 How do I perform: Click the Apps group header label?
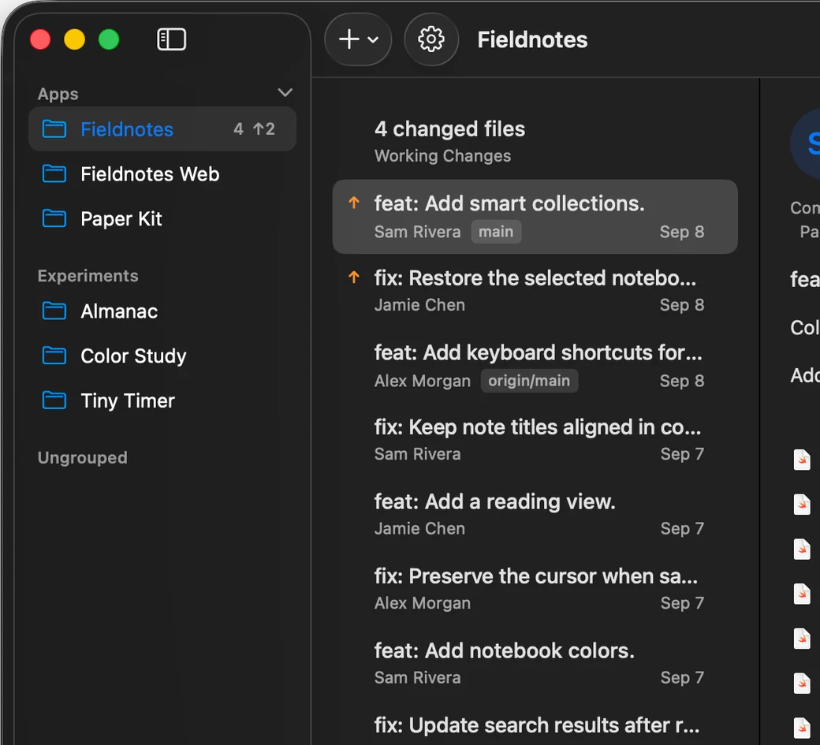tap(58, 94)
